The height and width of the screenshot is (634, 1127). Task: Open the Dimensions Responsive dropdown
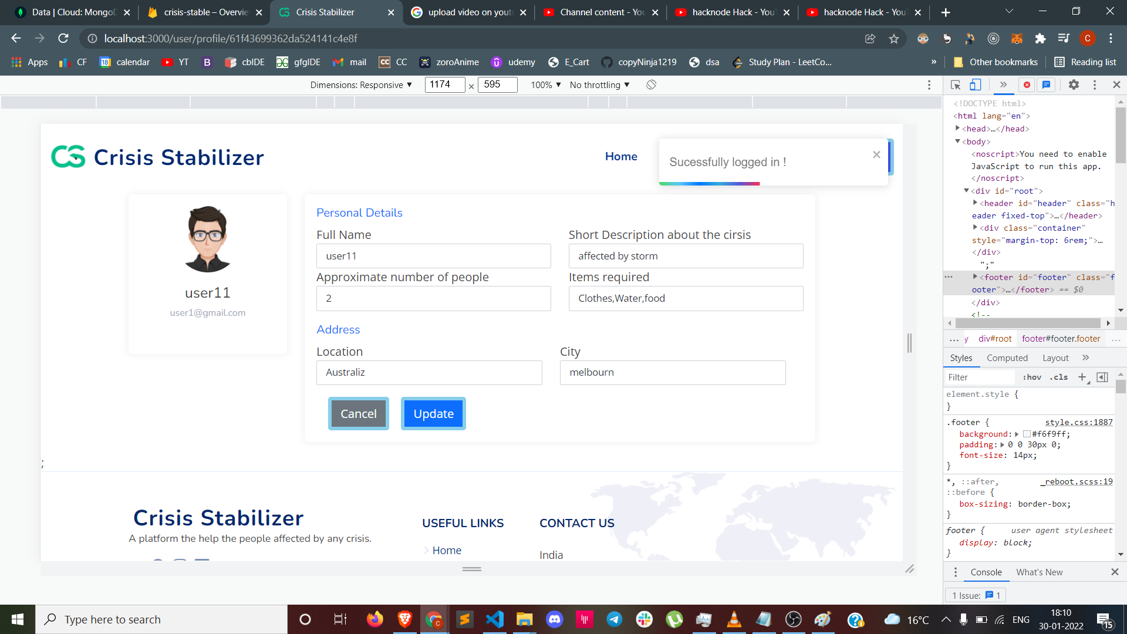click(361, 85)
